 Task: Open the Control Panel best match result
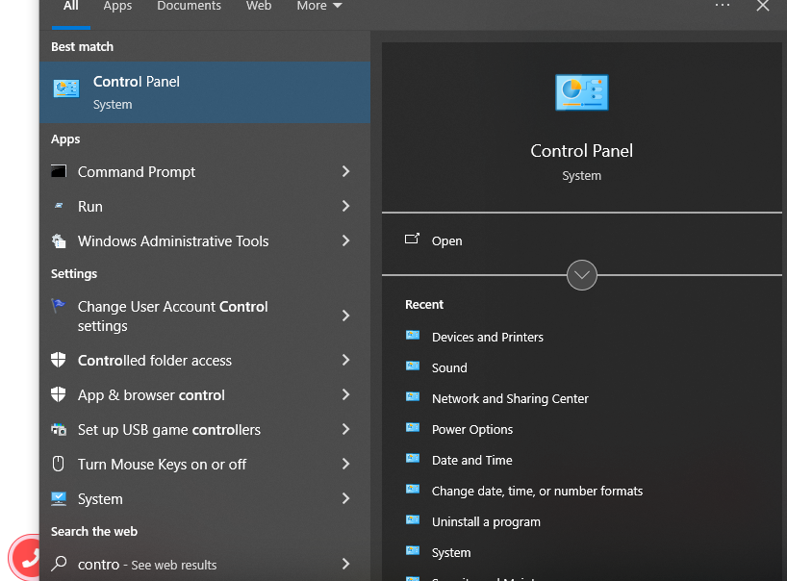(205, 92)
